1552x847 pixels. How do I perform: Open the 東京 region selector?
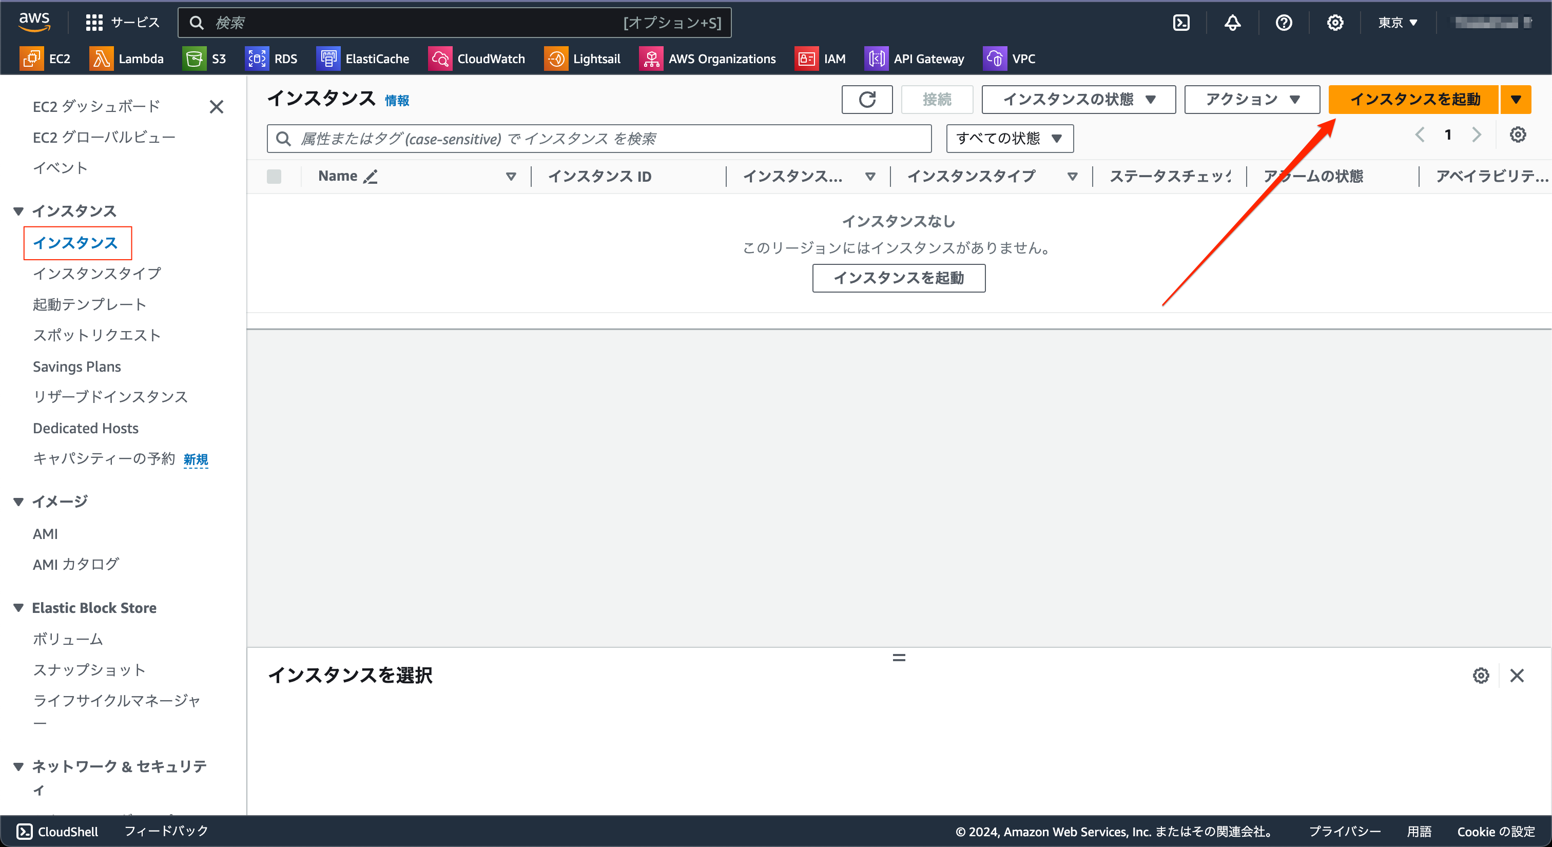[1396, 22]
